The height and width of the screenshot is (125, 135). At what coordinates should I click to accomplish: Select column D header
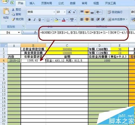pos(99,45)
